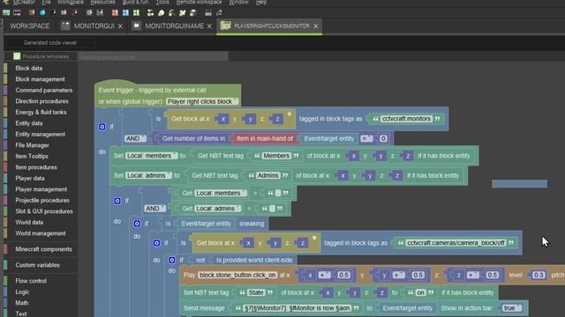Select the Block management category
The width and height of the screenshot is (565, 317).
pos(40,79)
